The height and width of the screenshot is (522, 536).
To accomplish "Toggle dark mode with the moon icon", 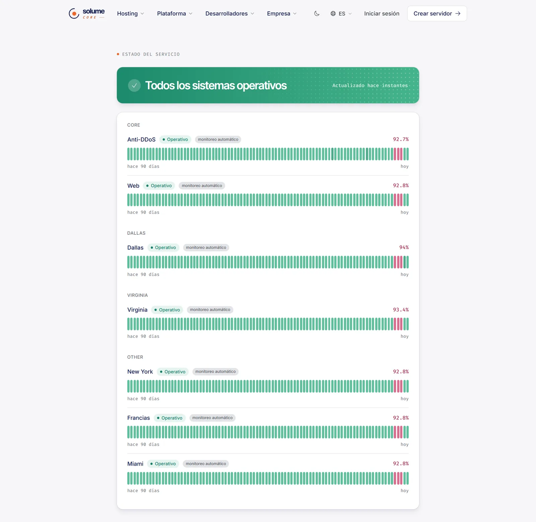I will [317, 13].
